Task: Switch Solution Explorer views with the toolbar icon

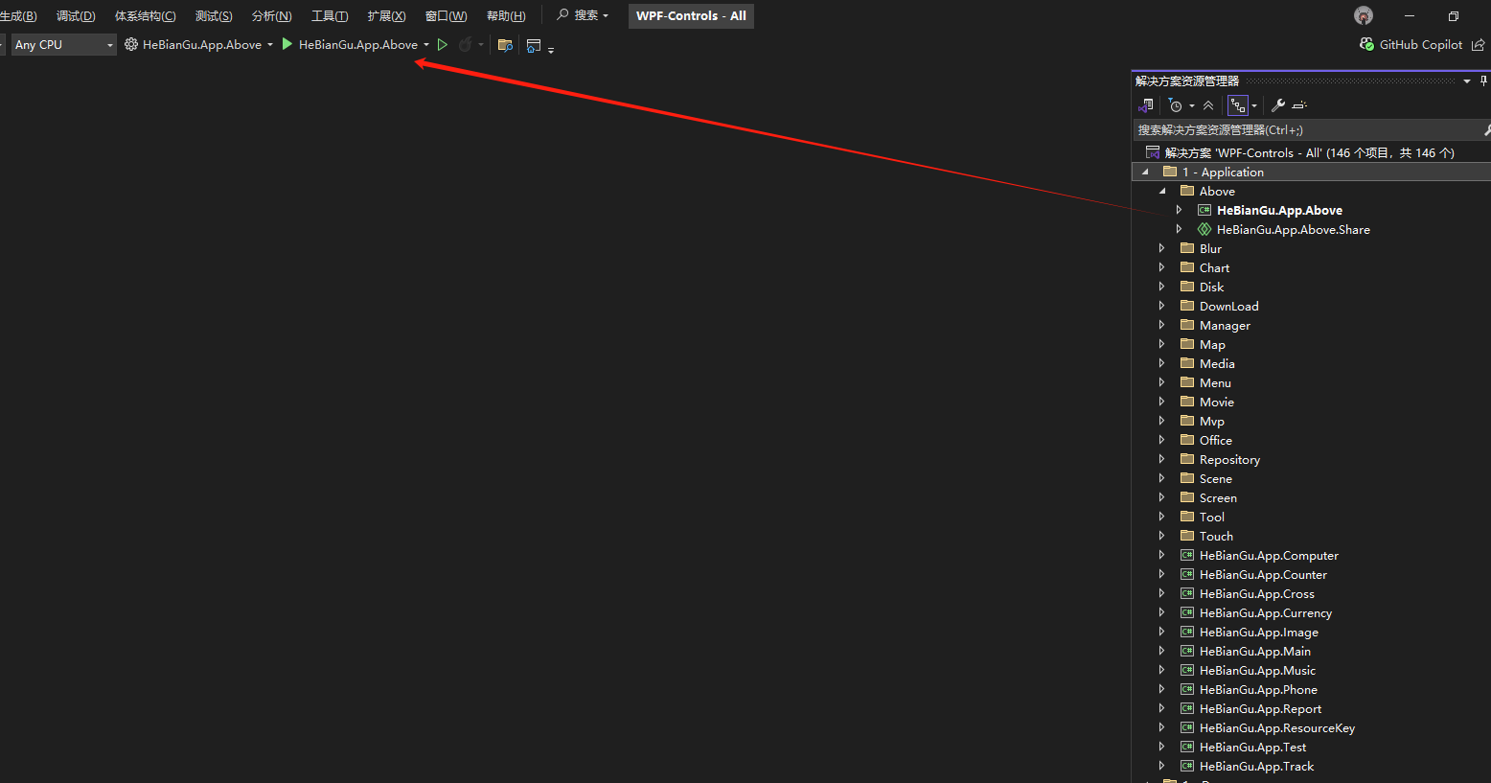Action: point(1146,105)
